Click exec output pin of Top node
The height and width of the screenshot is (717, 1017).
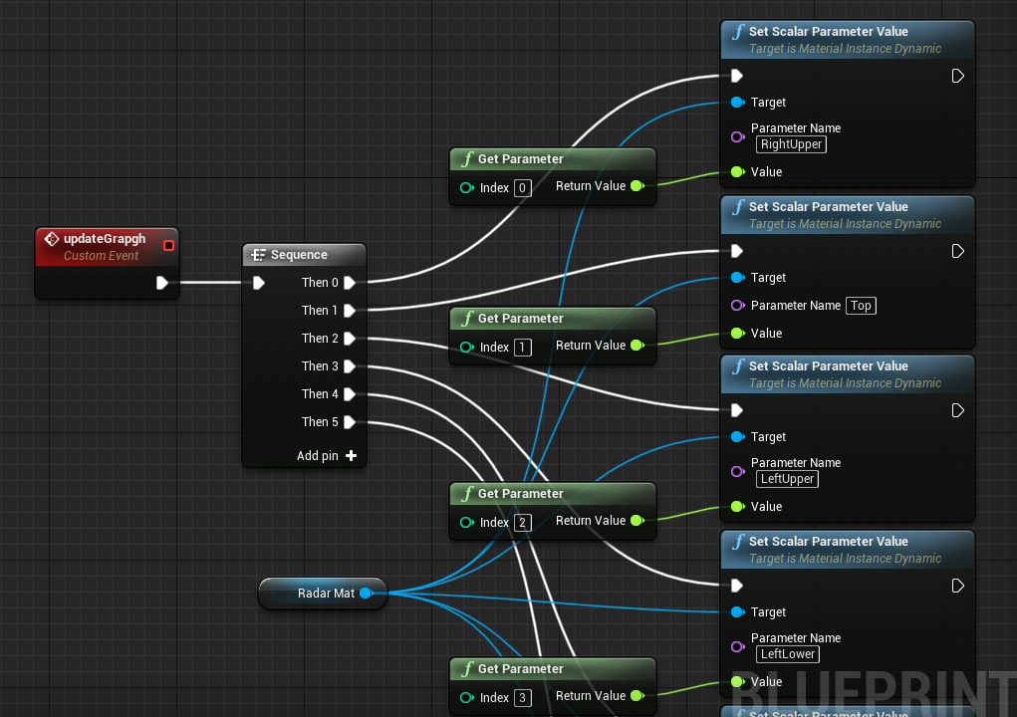(x=957, y=251)
